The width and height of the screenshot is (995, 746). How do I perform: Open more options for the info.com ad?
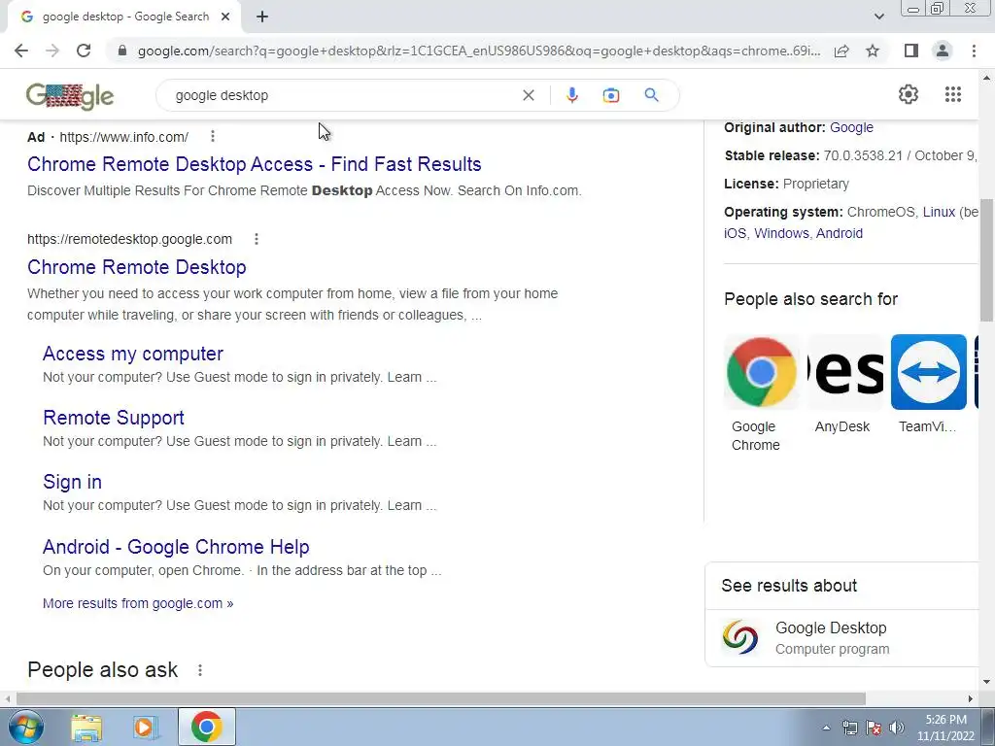pos(213,136)
